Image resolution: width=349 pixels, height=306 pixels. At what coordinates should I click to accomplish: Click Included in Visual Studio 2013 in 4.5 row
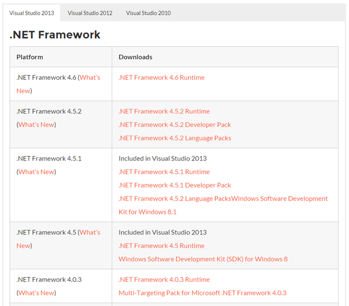point(163,232)
